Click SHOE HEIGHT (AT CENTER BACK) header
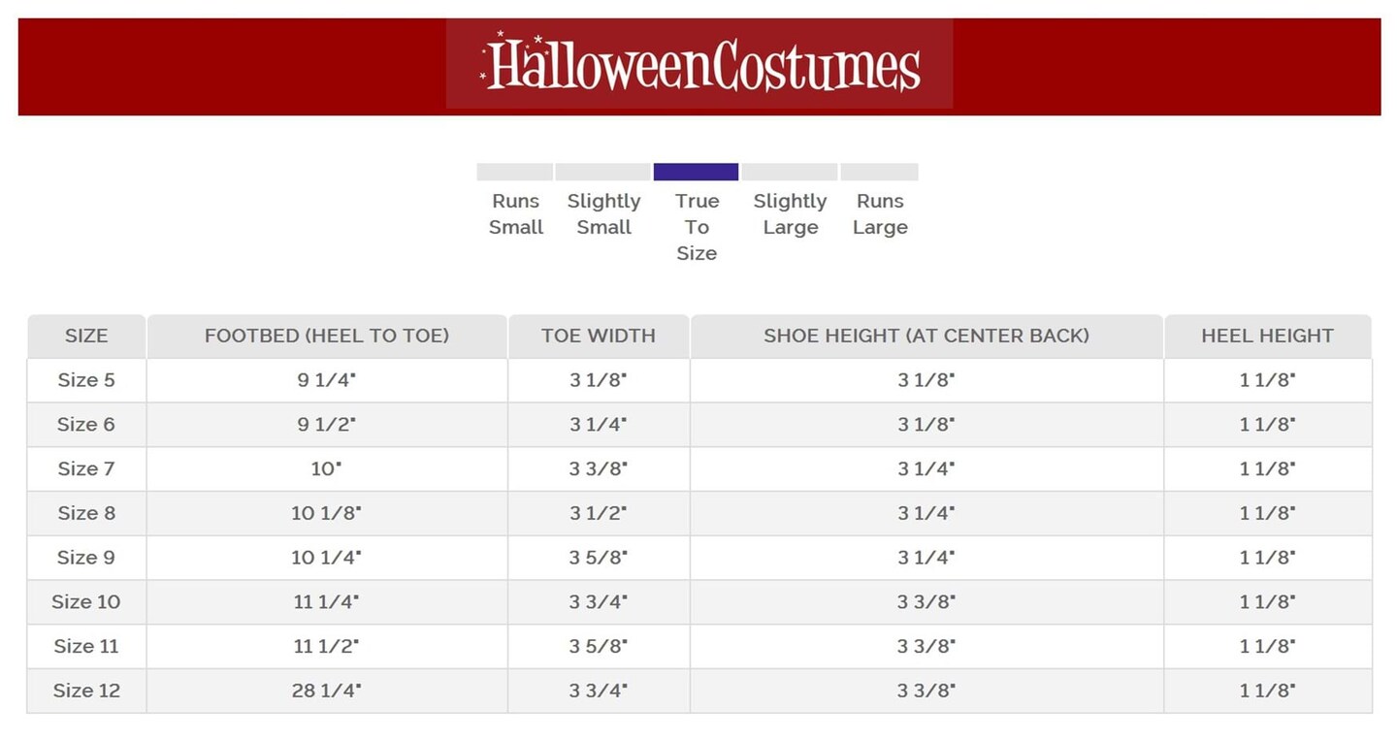The image size is (1397, 740). pos(926,337)
